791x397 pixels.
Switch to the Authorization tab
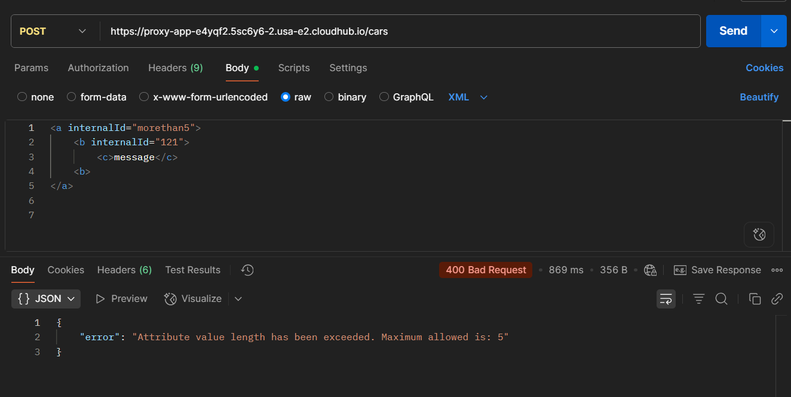tap(98, 68)
